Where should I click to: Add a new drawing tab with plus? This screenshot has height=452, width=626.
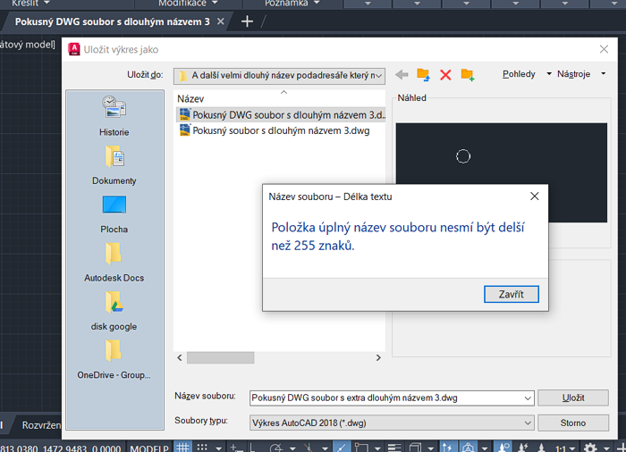248,21
